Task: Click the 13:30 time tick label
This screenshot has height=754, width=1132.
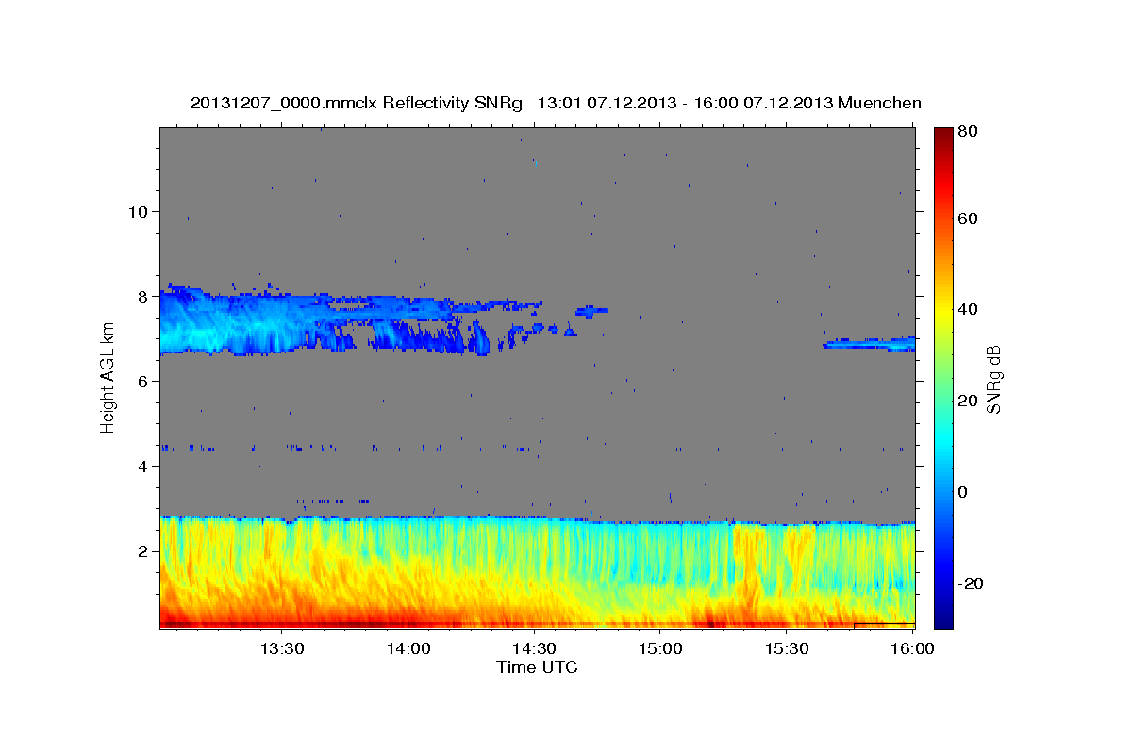Action: [x=282, y=649]
